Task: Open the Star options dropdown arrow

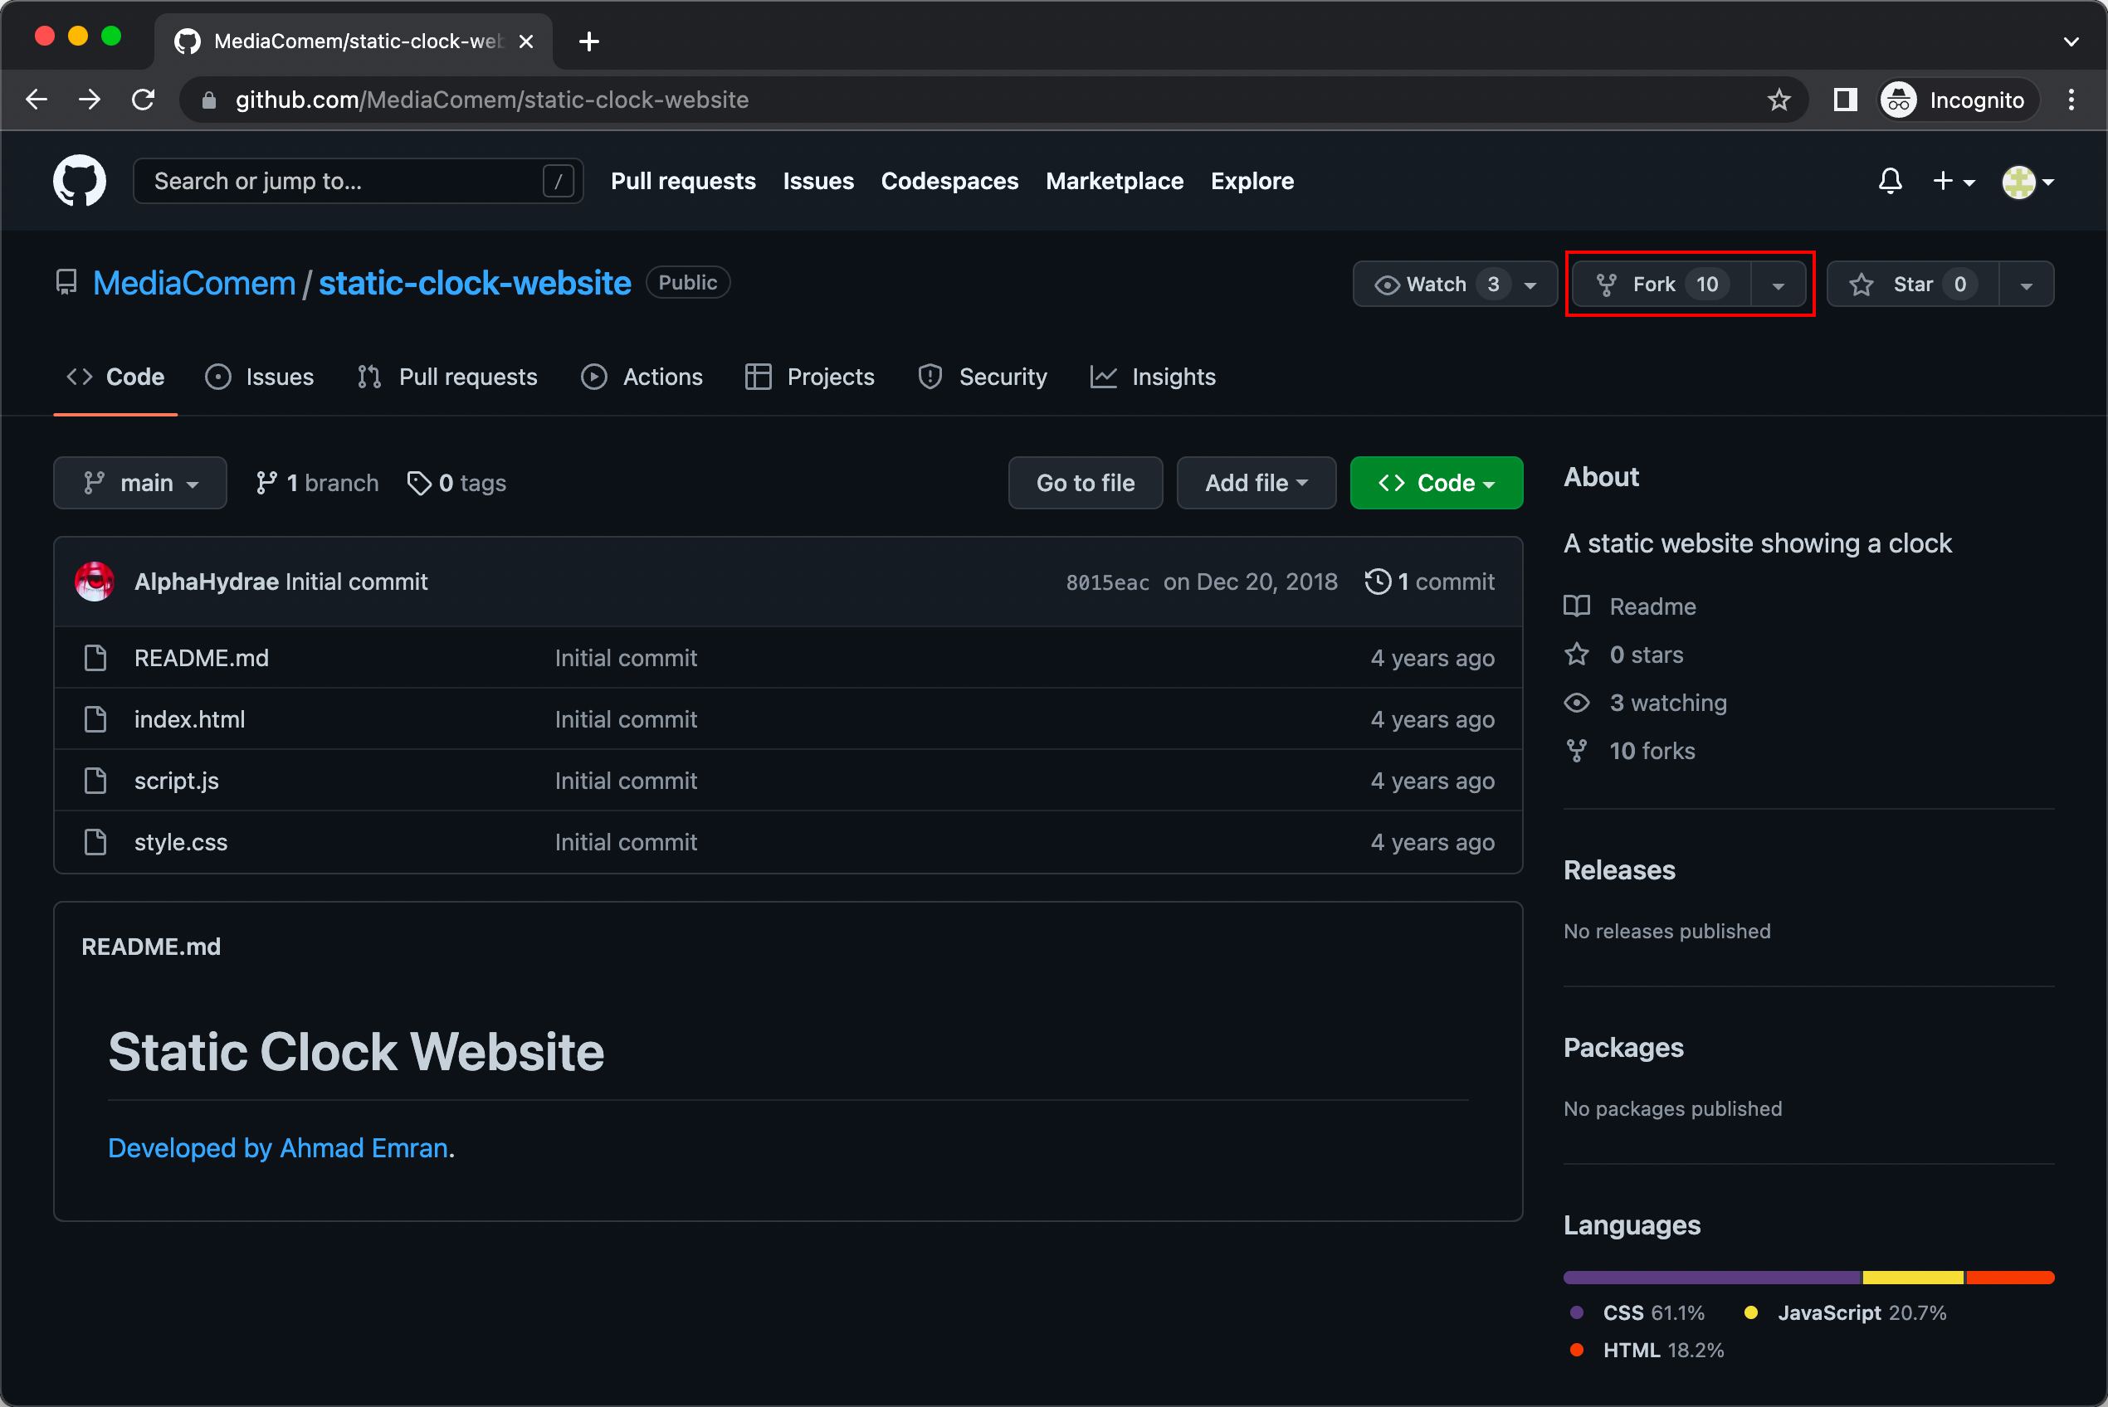Action: click(2027, 284)
